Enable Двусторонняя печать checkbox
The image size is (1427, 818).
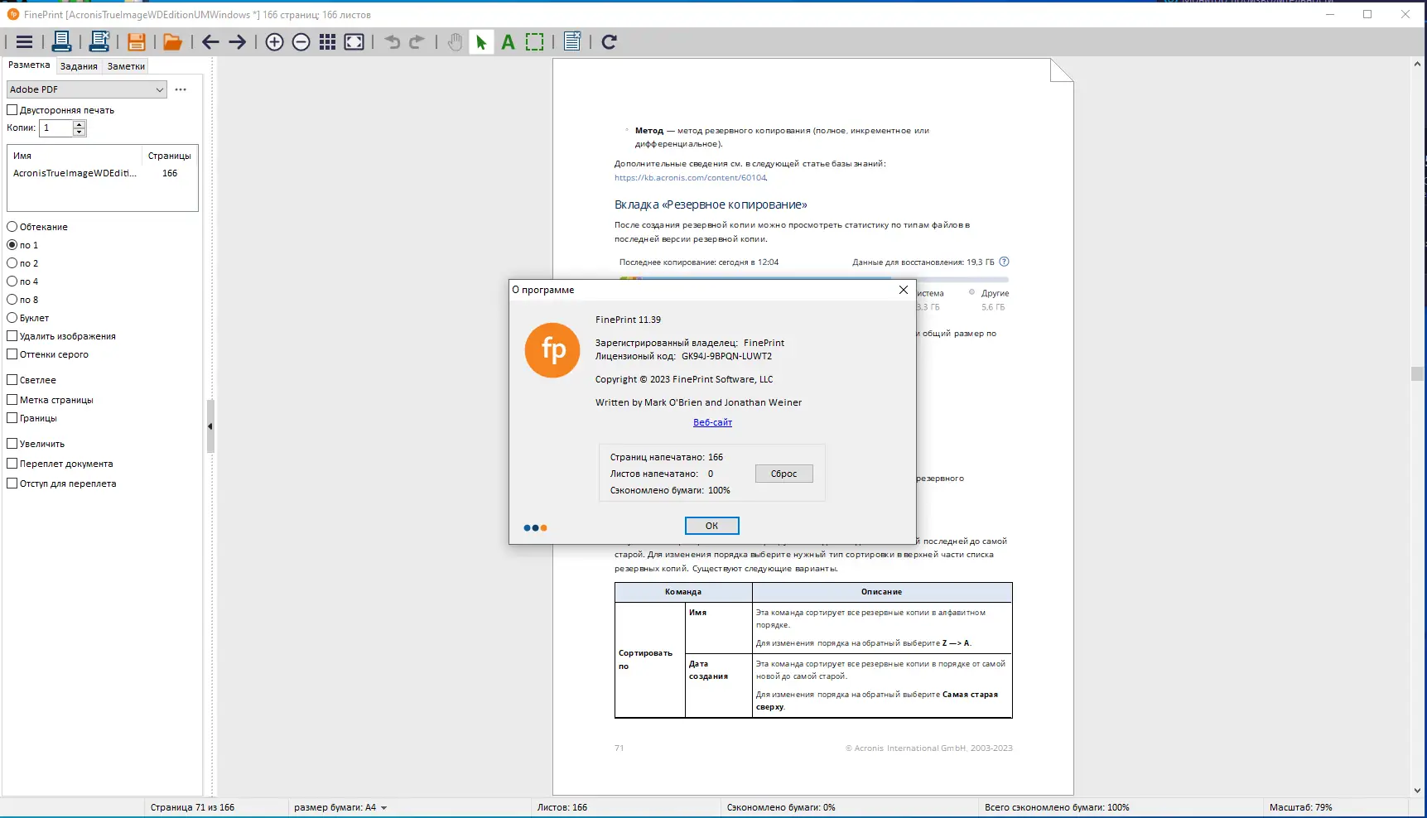tap(12, 110)
